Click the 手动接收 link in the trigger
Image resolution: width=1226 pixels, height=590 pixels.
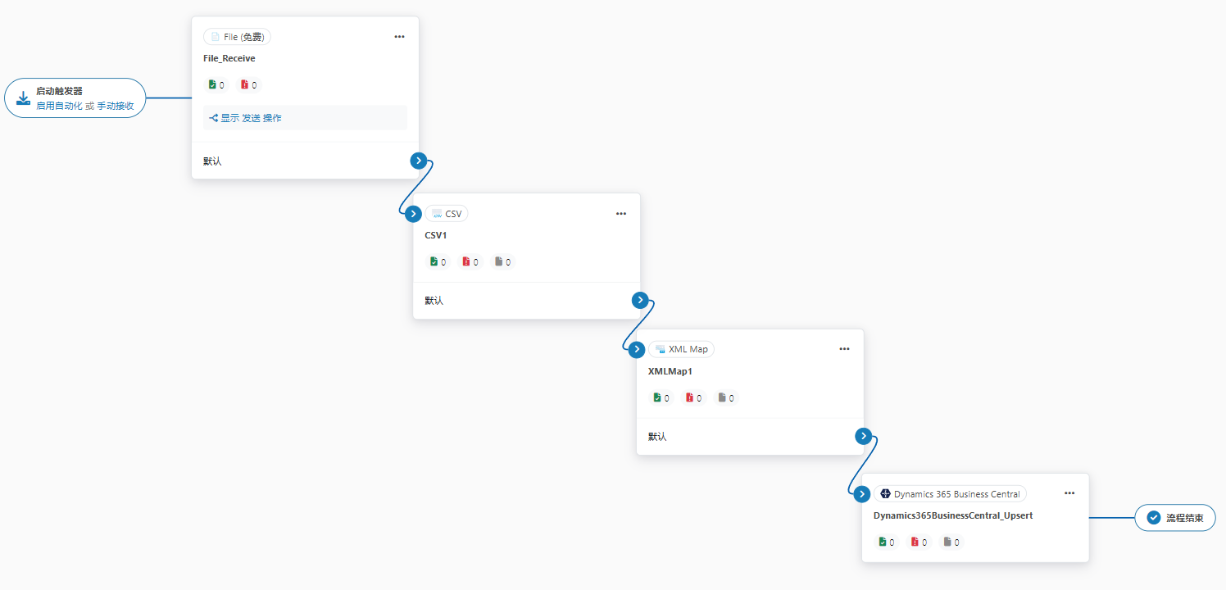click(116, 106)
